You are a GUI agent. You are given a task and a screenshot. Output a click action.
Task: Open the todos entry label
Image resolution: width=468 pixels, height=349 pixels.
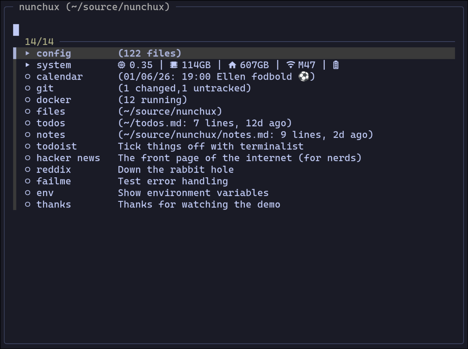[51, 123]
